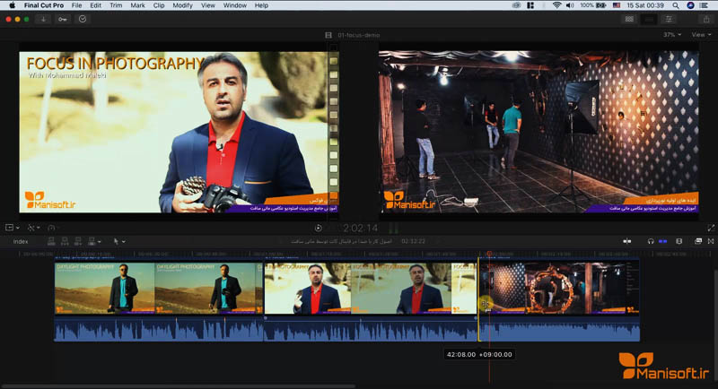Image resolution: width=718 pixels, height=389 pixels.
Task: Toggle the blue solo highlighted button
Action: tap(662, 241)
